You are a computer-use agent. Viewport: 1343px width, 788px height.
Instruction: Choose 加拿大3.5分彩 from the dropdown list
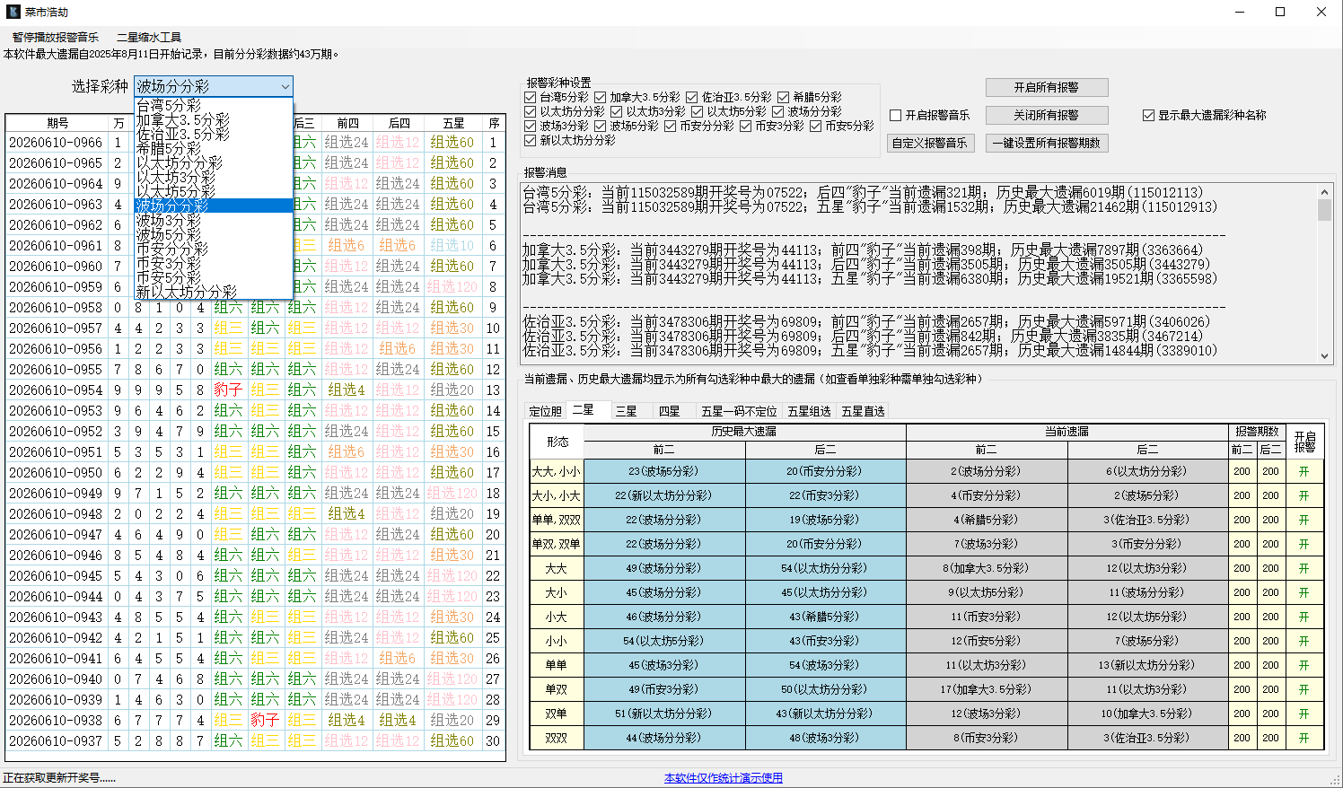pyautogui.click(x=214, y=119)
